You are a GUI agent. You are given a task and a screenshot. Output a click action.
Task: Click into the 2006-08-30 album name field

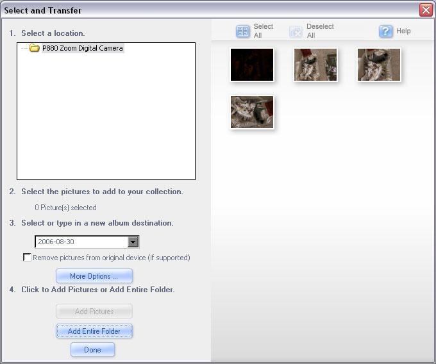point(81,242)
